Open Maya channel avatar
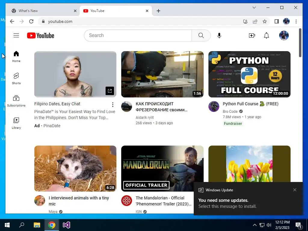 pos(39,201)
